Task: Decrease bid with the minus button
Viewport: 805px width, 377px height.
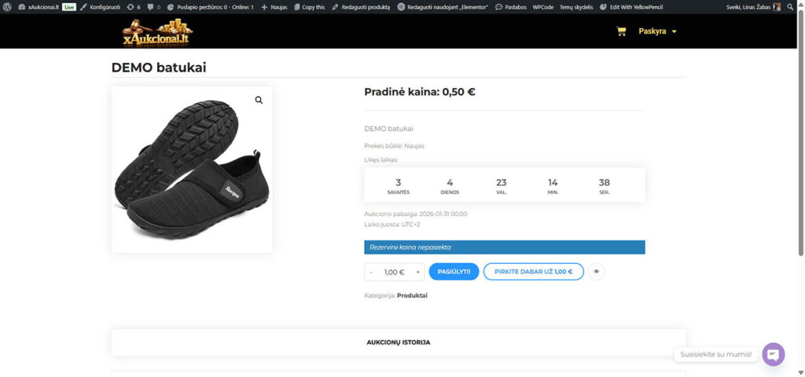Action: coord(371,272)
